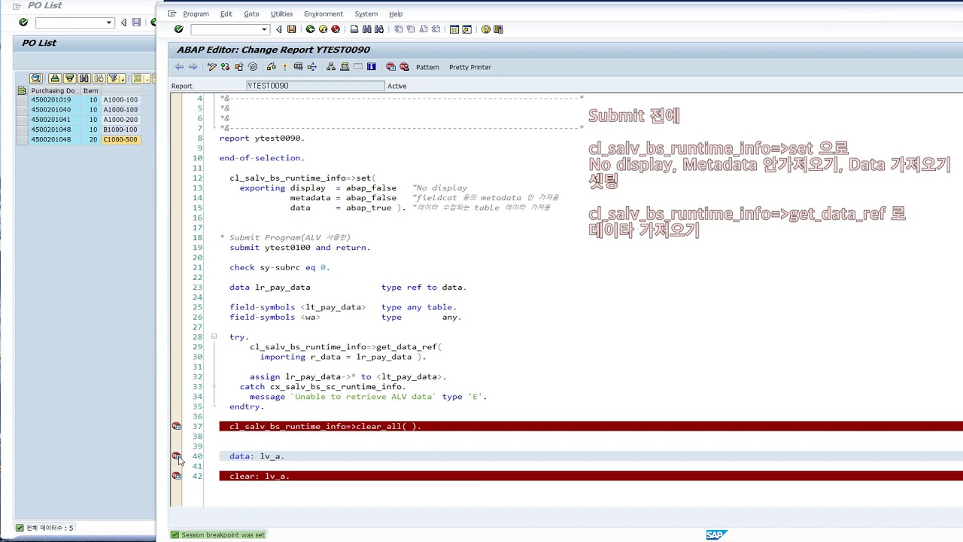
Task: Click the Find binoculars icon in ABAP Editor
Action: point(367,29)
